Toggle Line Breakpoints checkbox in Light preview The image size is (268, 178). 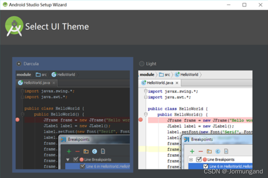tap(199, 159)
